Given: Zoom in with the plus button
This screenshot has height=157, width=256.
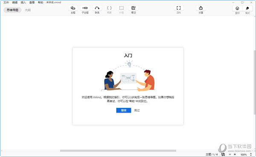Looking at the screenshot, I should pyautogui.click(x=235, y=154).
